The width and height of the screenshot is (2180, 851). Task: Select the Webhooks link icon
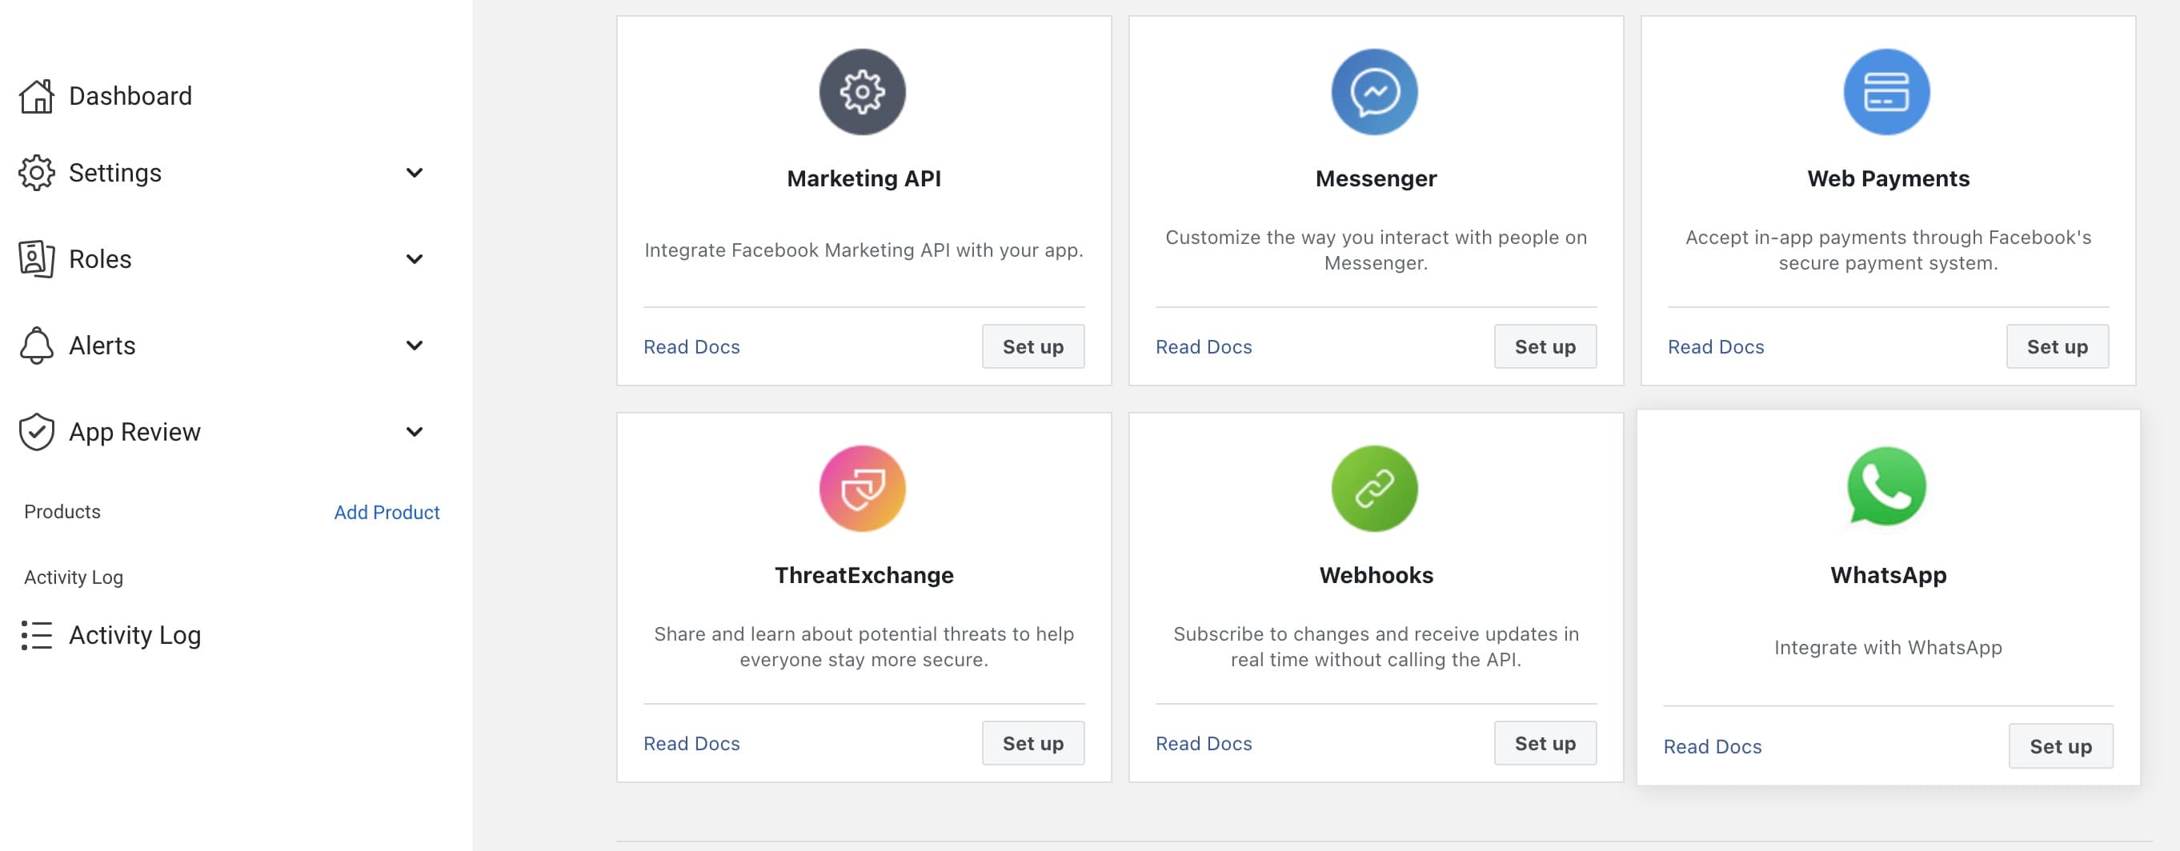pyautogui.click(x=1374, y=488)
